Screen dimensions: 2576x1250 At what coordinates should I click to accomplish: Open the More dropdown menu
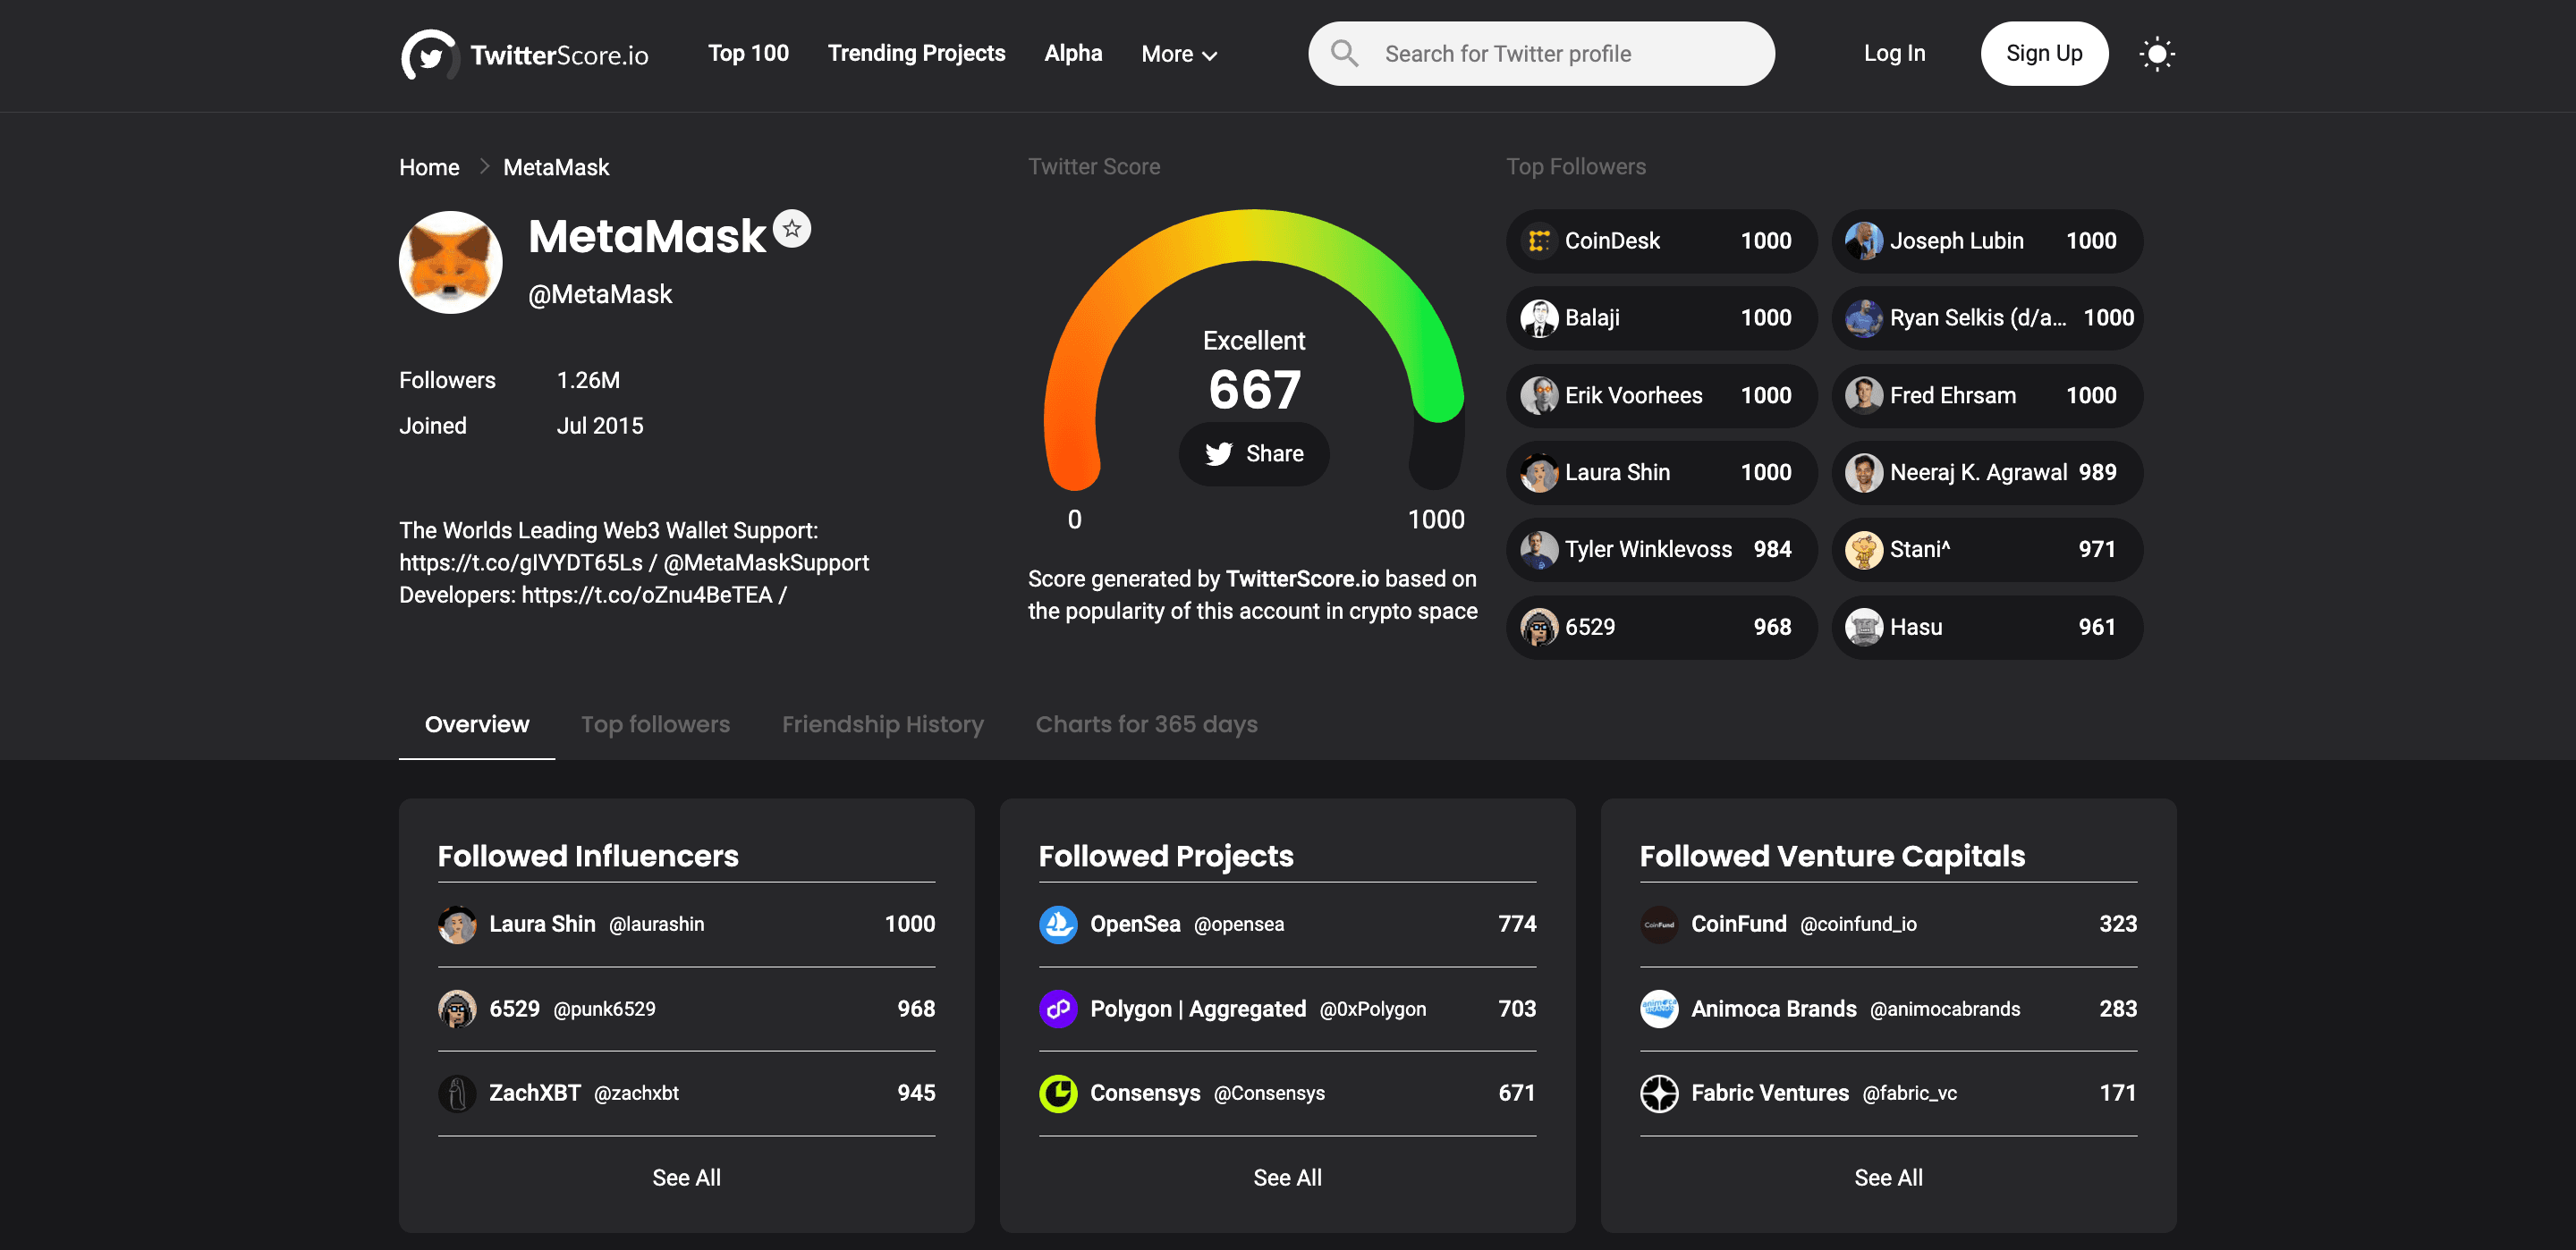(x=1179, y=54)
